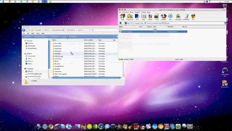Click the Explorer back arrow button

[24, 30]
